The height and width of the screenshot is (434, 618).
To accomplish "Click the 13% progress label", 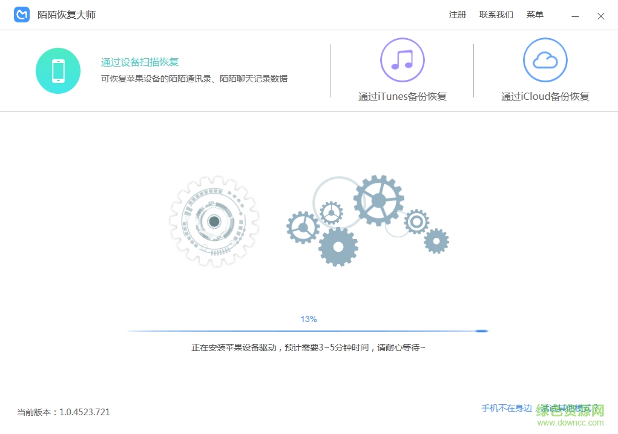I will point(309,318).
